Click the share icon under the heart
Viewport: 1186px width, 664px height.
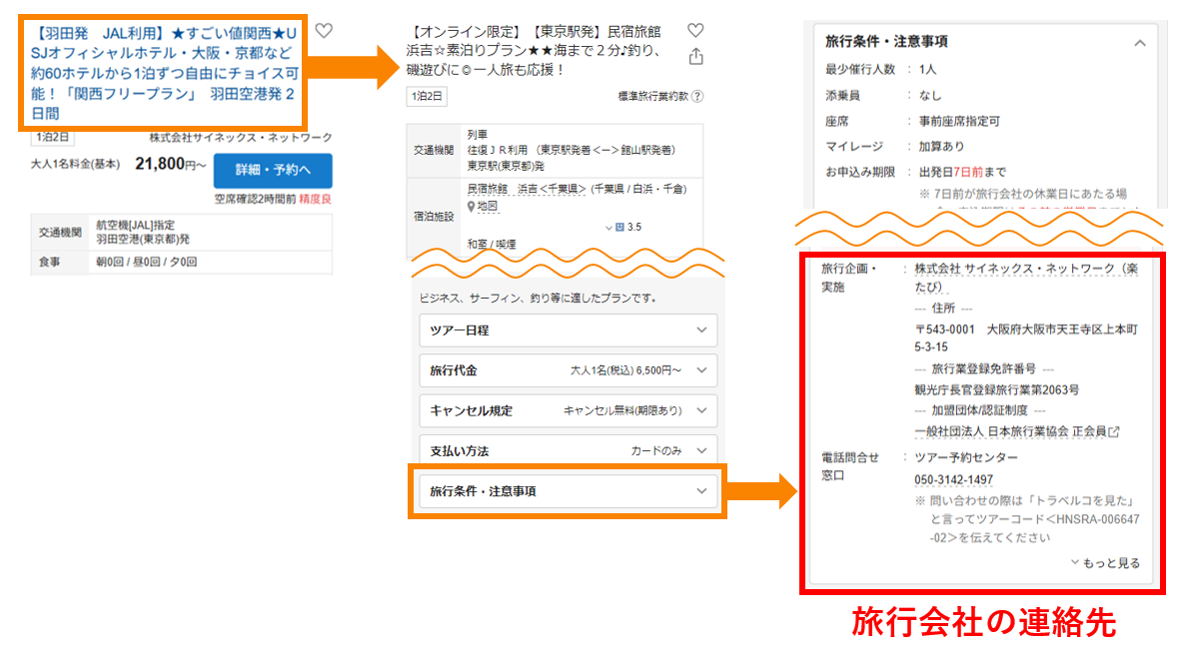(695, 57)
